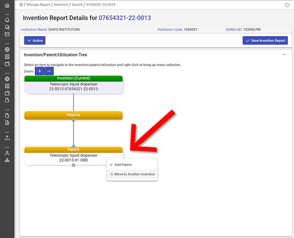Open the mail envelope icon in sidebar
Image resolution: width=294 pixels, height=238 pixels.
[7, 34]
